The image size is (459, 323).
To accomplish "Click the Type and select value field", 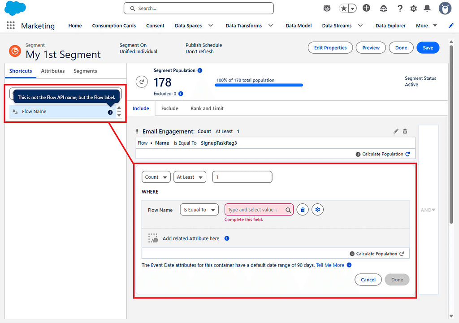I will coord(259,210).
